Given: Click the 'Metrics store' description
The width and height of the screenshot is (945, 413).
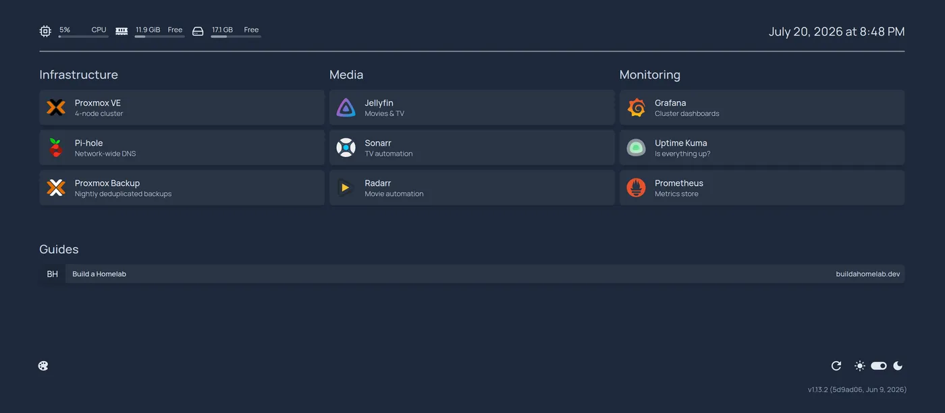Looking at the screenshot, I should tap(676, 194).
